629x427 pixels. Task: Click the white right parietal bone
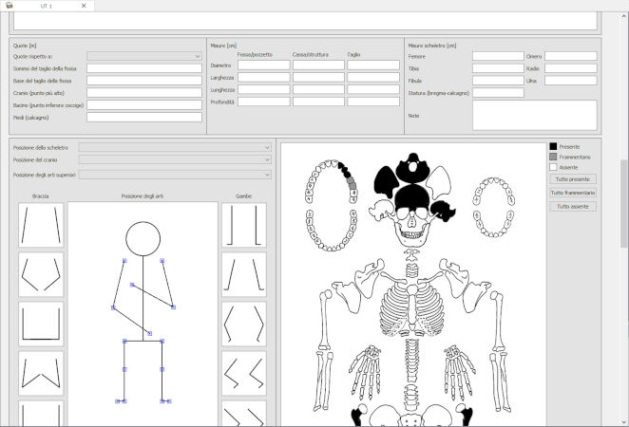point(439,181)
